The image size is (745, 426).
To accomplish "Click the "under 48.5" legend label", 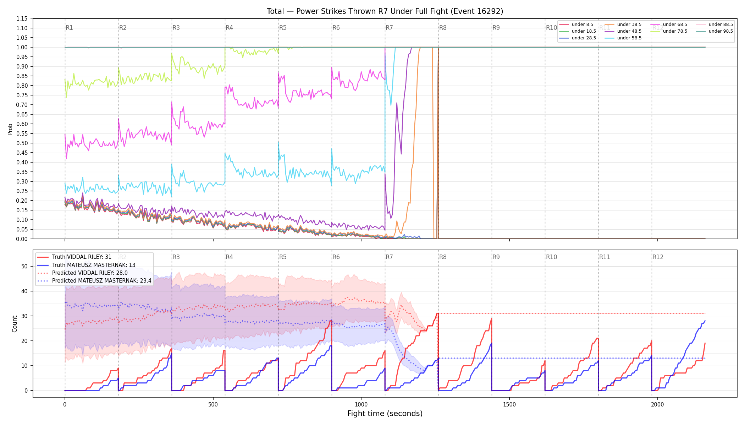I will pyautogui.click(x=629, y=31).
